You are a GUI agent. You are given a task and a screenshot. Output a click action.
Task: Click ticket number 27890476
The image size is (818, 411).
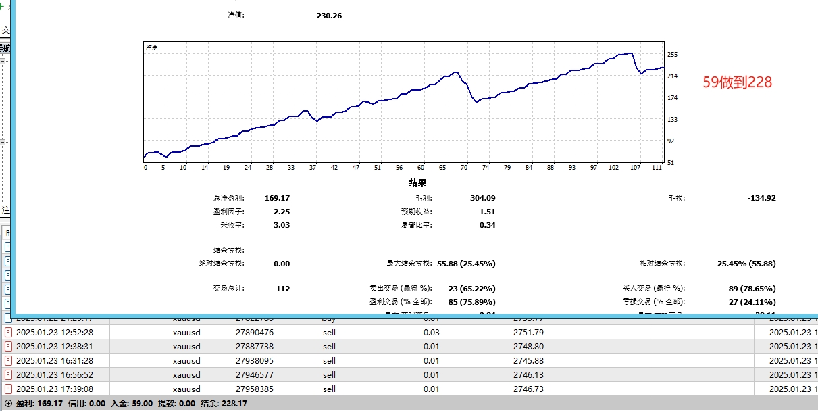255,332
